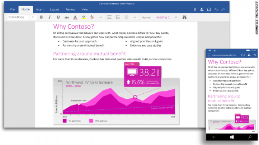This screenshot has height=145, width=259.
Task: Click the Clear Formatting eraser icon
Action: click(x=92, y=17)
